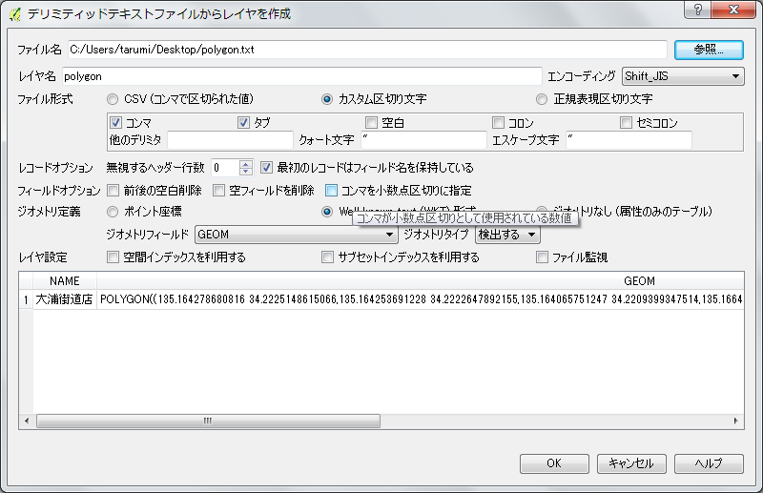
Task: Click in the レイヤ名 polygon text field
Action: [x=301, y=75]
